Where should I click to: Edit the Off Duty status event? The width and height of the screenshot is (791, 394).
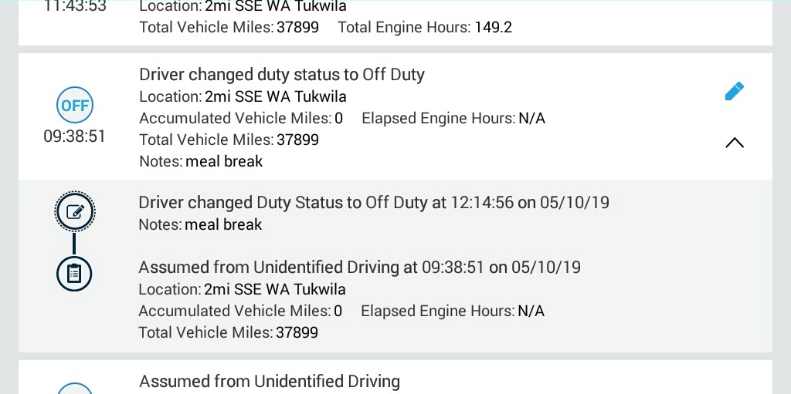click(x=734, y=91)
